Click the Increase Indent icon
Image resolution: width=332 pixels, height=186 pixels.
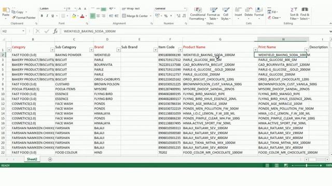[x=116, y=16]
